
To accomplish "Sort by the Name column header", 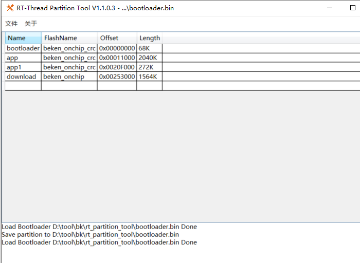I will [23, 38].
